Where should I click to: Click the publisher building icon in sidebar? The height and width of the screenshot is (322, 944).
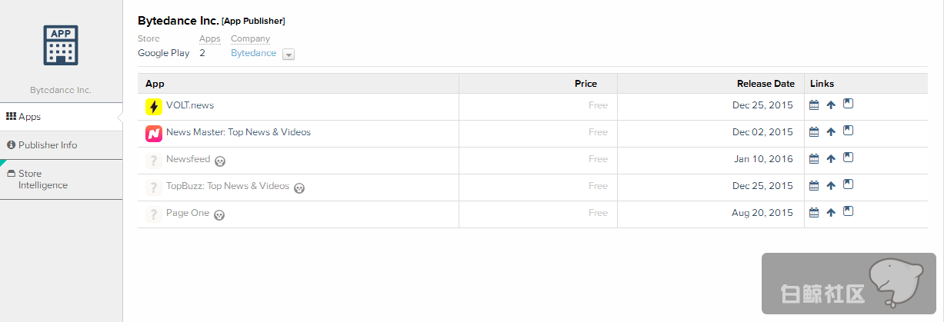[x=61, y=45]
